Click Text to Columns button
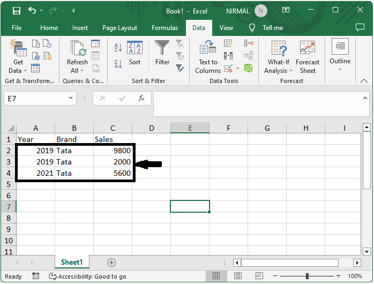 tap(208, 57)
